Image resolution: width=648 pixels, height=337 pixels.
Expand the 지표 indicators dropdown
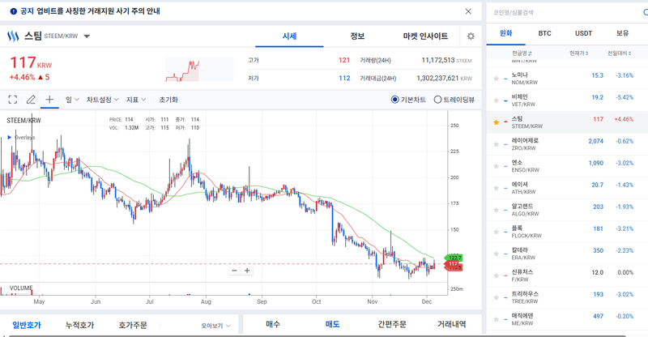pos(136,100)
